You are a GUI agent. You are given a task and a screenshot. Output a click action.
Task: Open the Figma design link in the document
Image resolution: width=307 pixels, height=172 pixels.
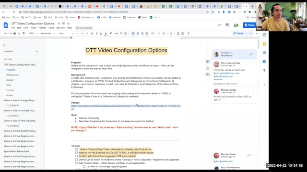pos(126,107)
